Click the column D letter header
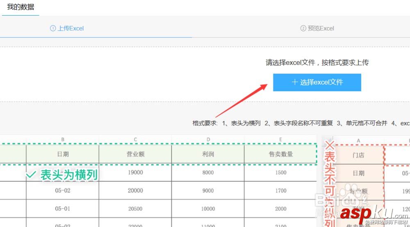Screen dimensions: 410x227 [208, 140]
